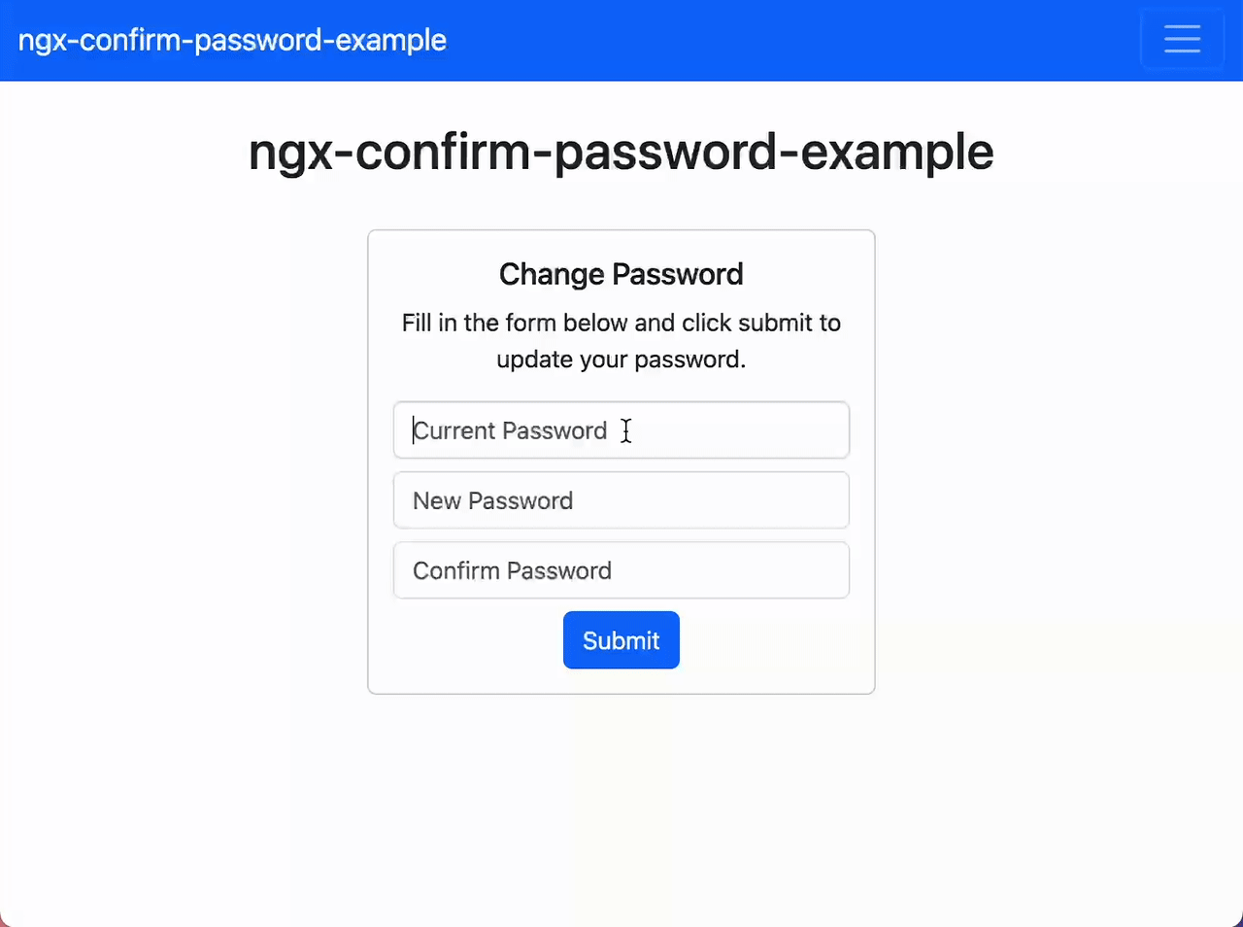This screenshot has width=1243, height=927.
Task: Click the Confirm Password input area
Action: (621, 570)
